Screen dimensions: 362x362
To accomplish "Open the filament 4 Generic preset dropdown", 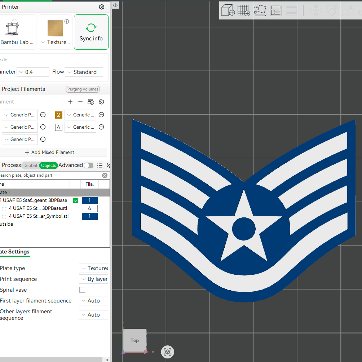I will pos(80,127).
